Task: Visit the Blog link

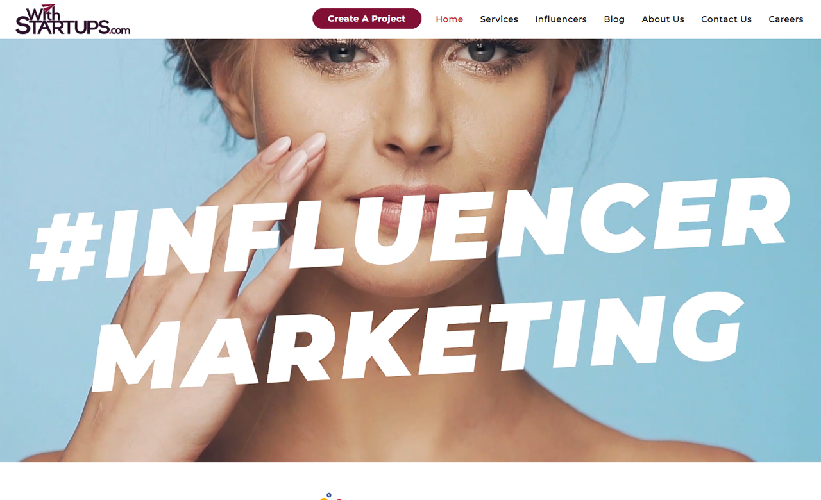Action: pyautogui.click(x=614, y=19)
